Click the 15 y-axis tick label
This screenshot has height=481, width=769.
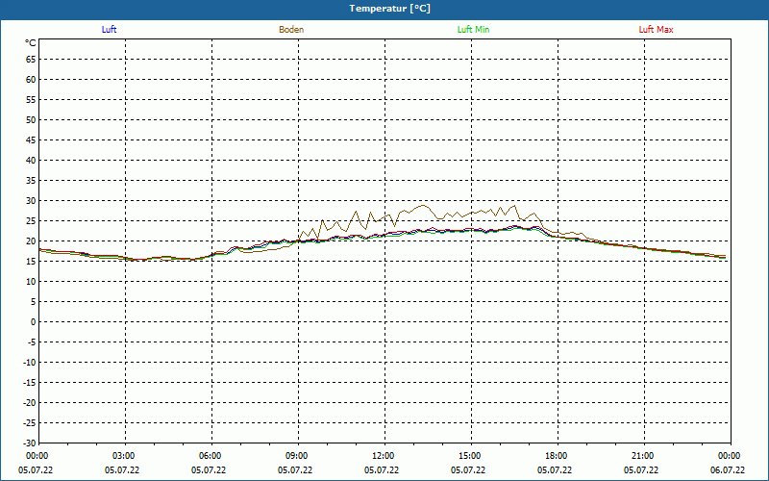(x=31, y=262)
